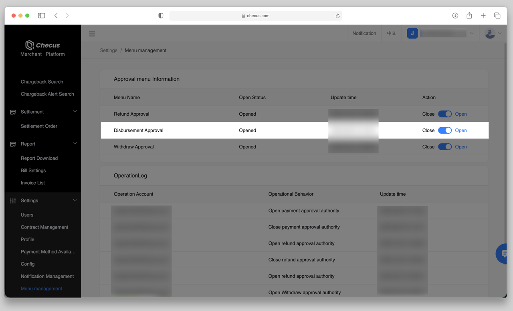Viewport: 513px width, 311px height.
Task: Click the Safari sidebar toggle icon
Action: point(42,16)
